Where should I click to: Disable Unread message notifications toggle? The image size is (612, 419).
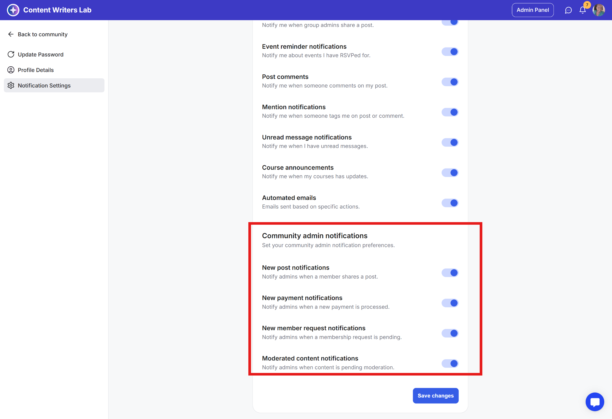450,142
